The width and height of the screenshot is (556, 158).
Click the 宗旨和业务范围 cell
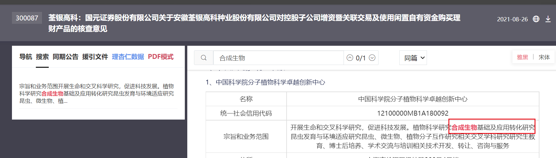tap(246, 136)
